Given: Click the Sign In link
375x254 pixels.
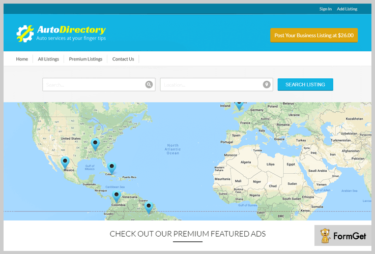Looking at the screenshot, I should click(325, 9).
